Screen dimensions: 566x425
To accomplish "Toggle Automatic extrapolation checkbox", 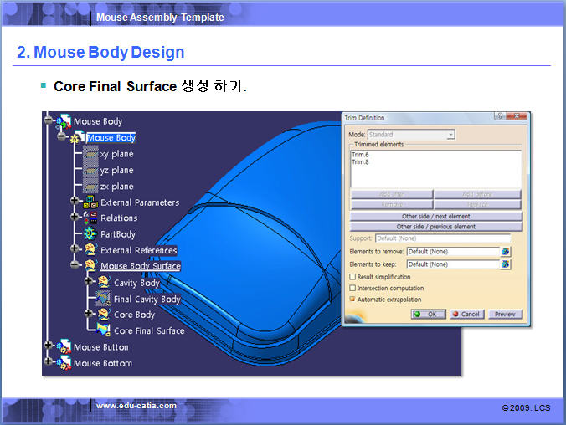I will [x=352, y=299].
